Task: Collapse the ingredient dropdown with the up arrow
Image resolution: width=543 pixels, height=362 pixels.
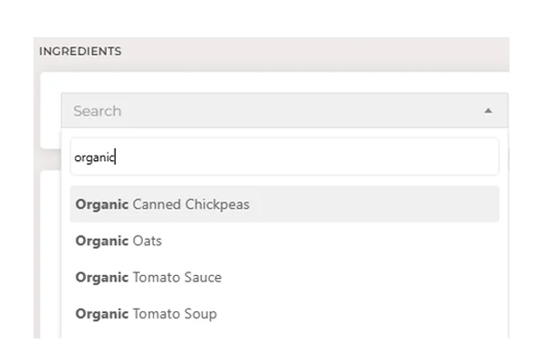Action: [x=488, y=110]
